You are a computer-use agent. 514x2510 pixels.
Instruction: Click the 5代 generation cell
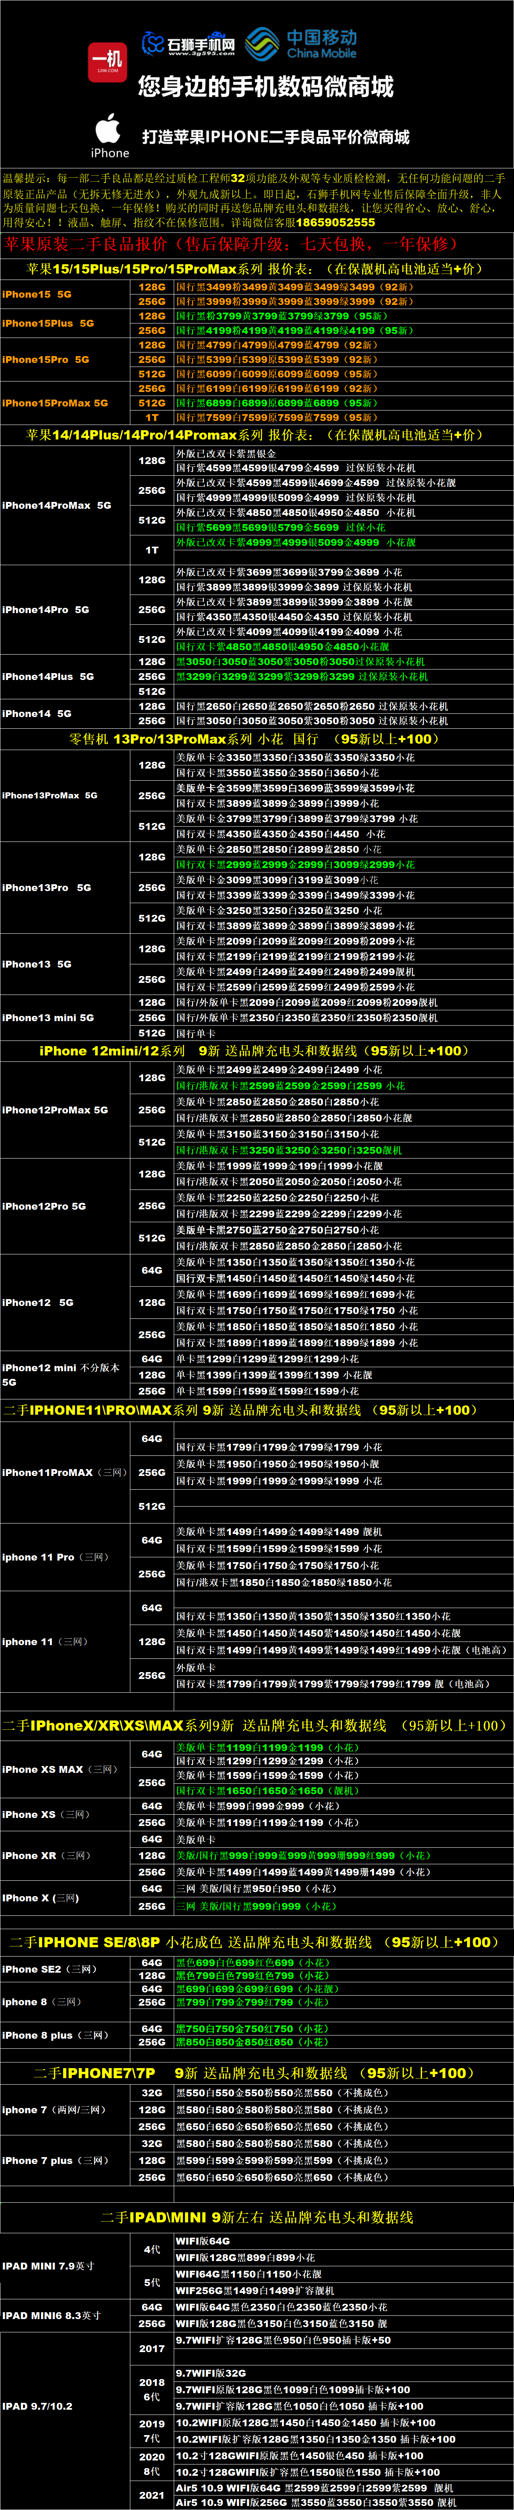152,2283
